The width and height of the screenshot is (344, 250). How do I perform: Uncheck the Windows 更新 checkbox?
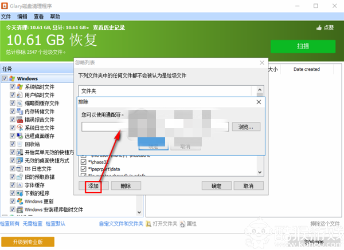pos(13,201)
